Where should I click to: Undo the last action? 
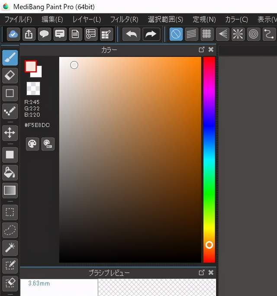131,34
